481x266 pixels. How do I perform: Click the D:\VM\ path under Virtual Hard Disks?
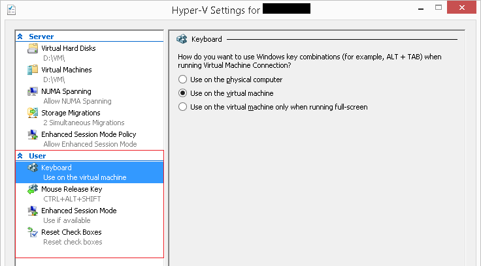click(x=54, y=58)
